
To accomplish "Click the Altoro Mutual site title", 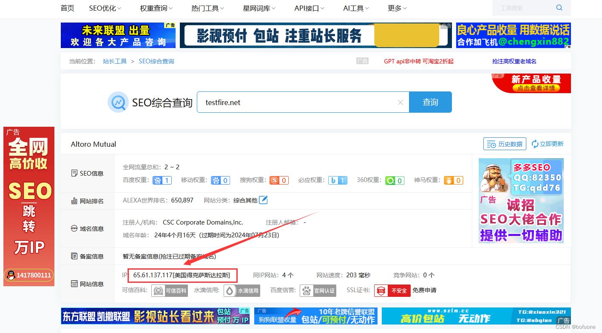I will [94, 144].
